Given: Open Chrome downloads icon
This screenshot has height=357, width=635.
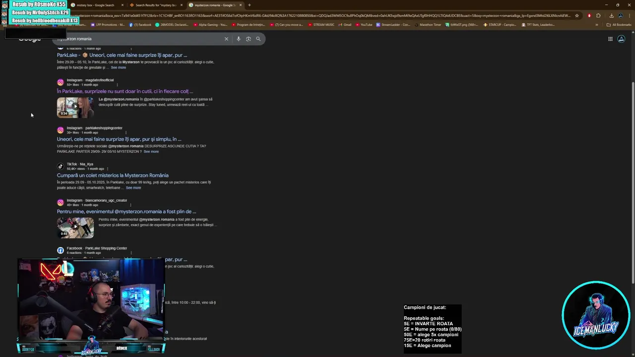Looking at the screenshot, I should point(611,15).
